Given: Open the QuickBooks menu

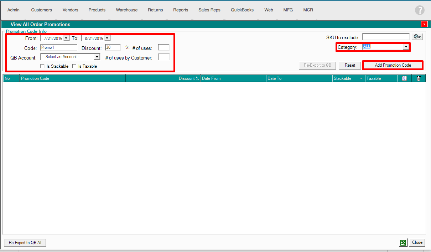Looking at the screenshot, I should tap(242, 10).
